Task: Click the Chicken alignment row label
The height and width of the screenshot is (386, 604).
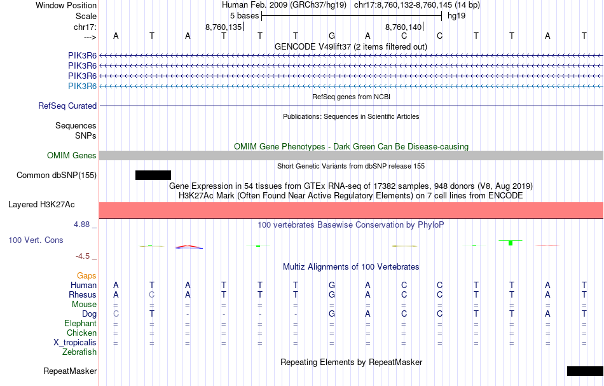Action: pos(81,333)
